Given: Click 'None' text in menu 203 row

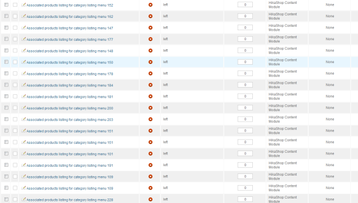Looking at the screenshot, I should tap(330, 119).
